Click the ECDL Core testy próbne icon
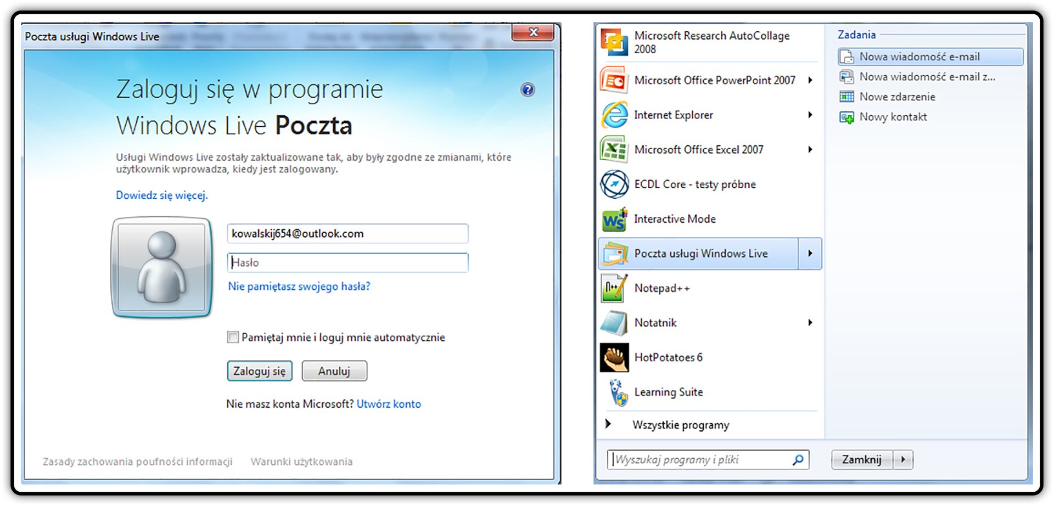The height and width of the screenshot is (506, 1054). pos(614,184)
